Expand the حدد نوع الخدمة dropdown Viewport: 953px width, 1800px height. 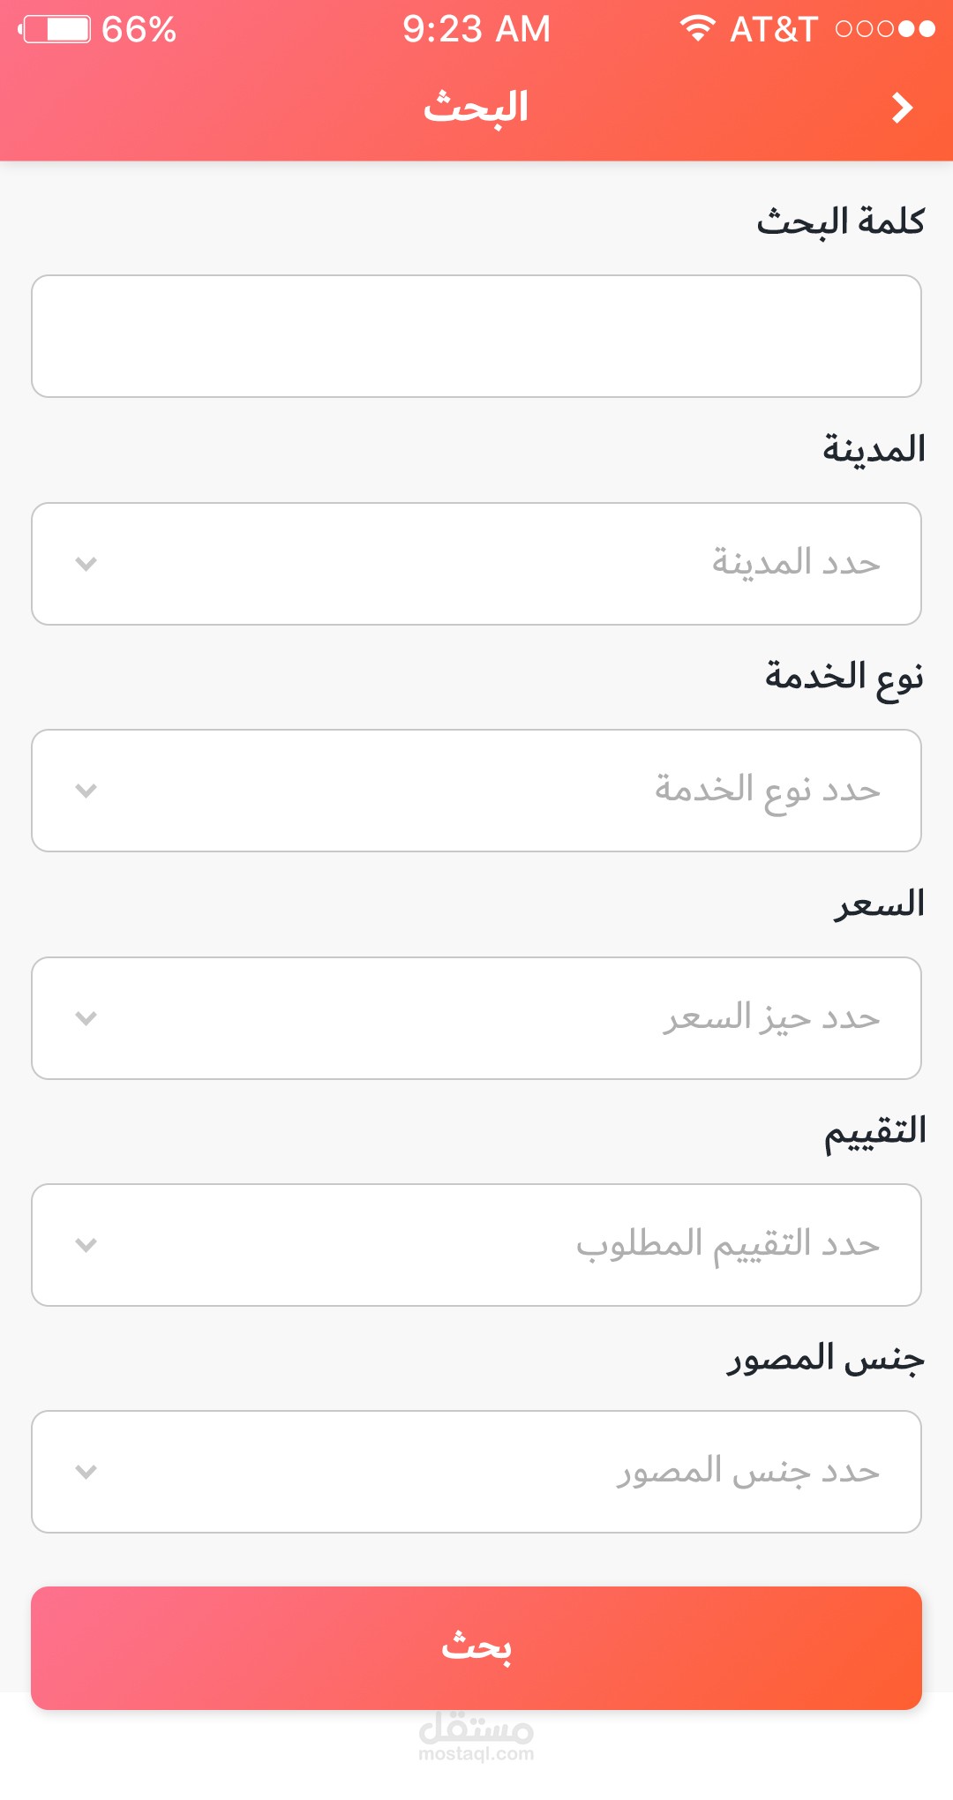(476, 791)
